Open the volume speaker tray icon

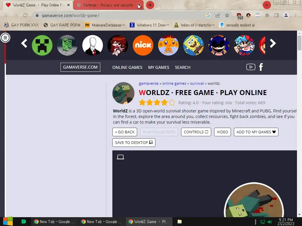click(x=270, y=222)
